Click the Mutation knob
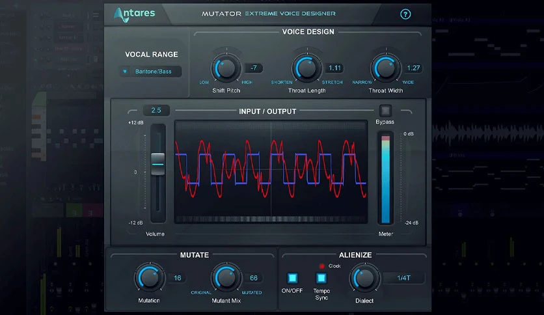The height and width of the screenshot is (315, 544). pyautogui.click(x=149, y=278)
